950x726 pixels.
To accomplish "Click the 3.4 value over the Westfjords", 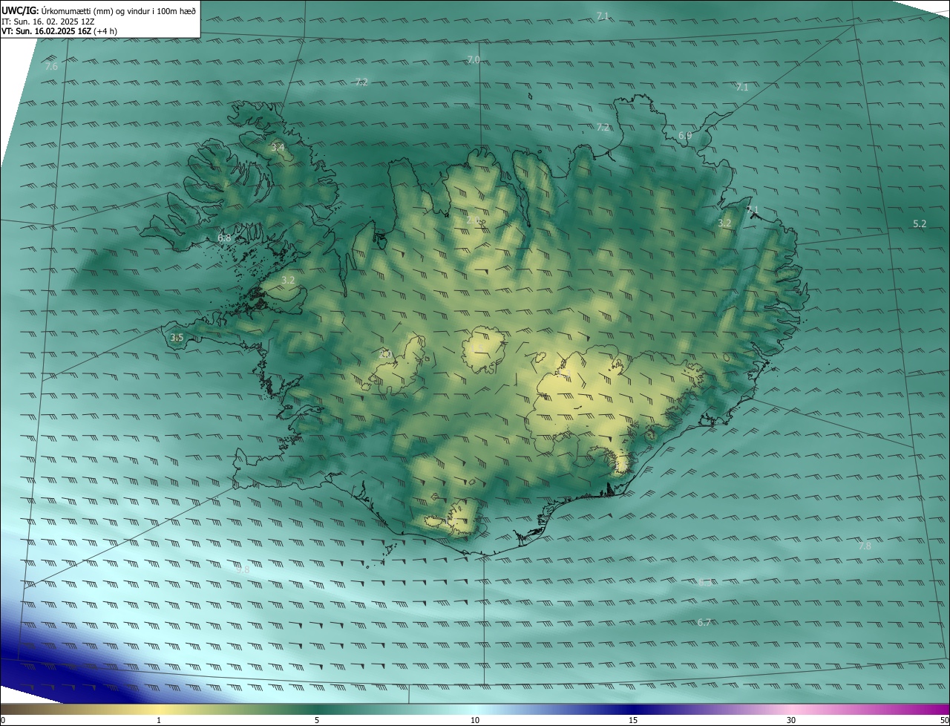I will [277, 148].
